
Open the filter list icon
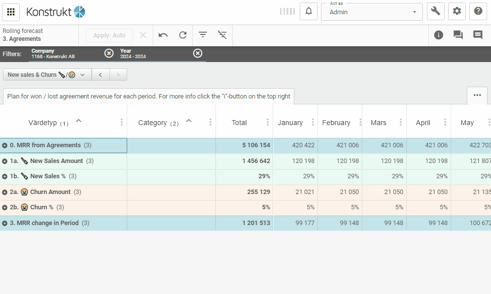pos(203,35)
